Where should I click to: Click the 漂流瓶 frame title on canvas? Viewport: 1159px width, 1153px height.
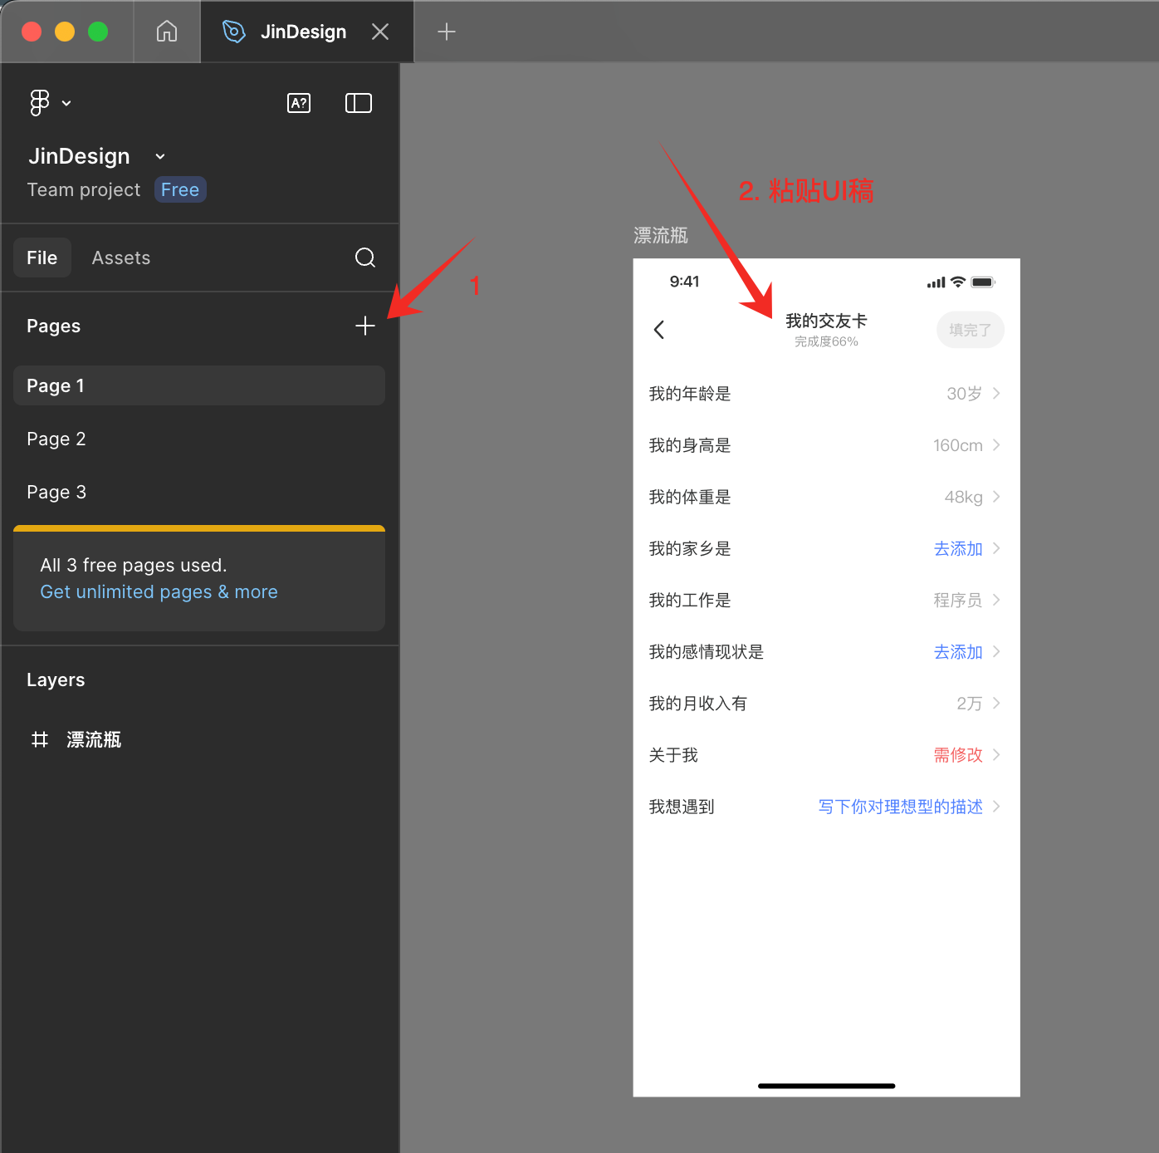(x=661, y=236)
